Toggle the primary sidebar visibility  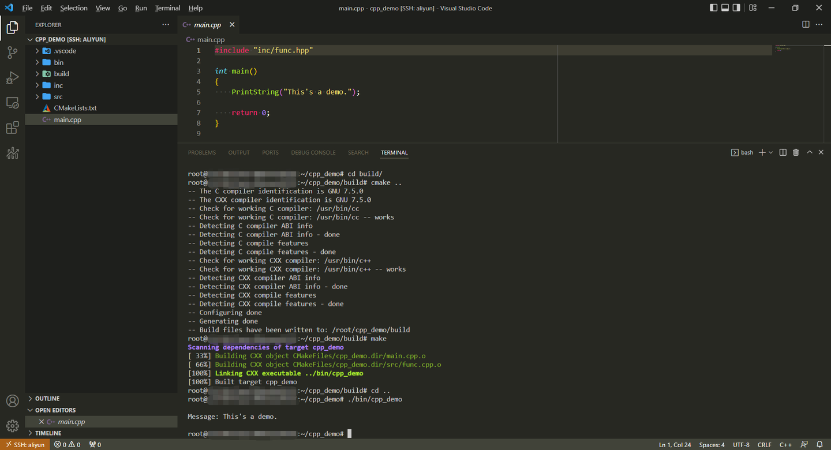pyautogui.click(x=714, y=7)
